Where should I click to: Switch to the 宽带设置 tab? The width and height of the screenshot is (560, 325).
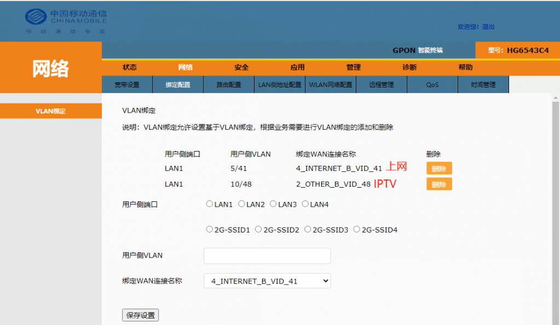(x=127, y=85)
